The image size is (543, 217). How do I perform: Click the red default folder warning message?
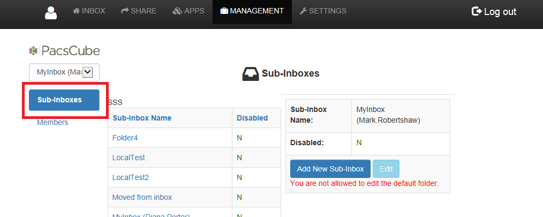pos(364,183)
